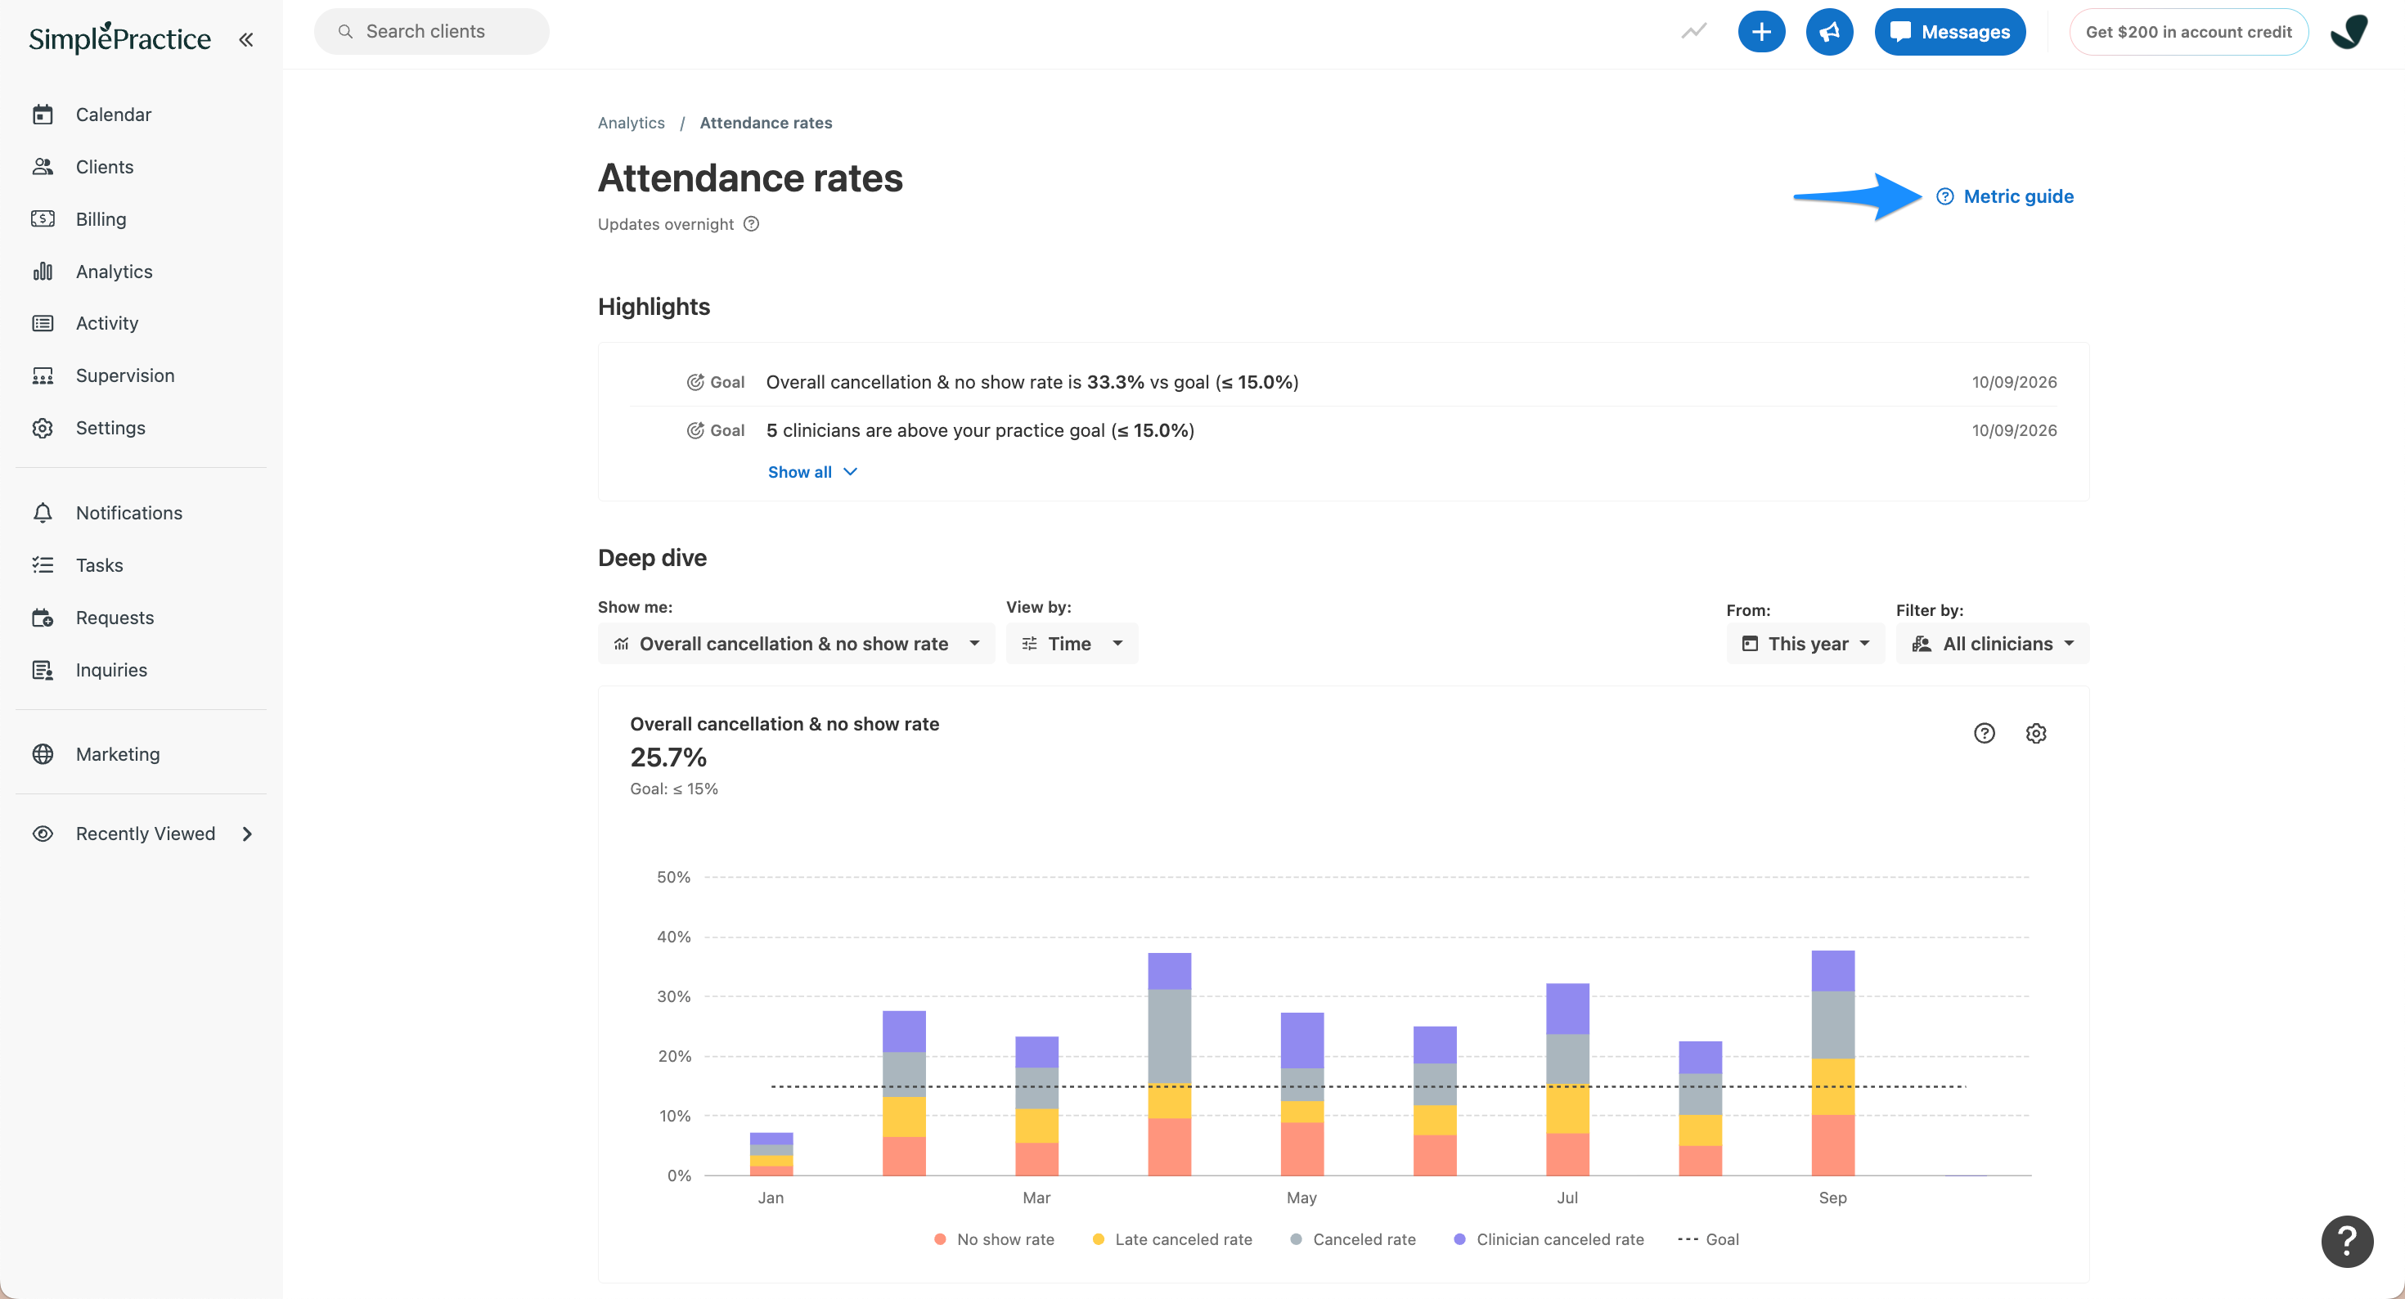This screenshot has width=2405, height=1299.
Task: Open Inquiries in sidebar
Action: click(x=111, y=671)
